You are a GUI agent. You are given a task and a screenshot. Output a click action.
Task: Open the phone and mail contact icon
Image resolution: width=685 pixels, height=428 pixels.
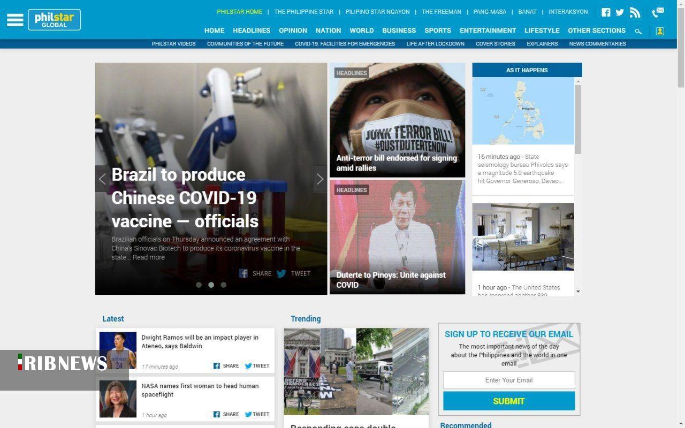[x=658, y=12]
